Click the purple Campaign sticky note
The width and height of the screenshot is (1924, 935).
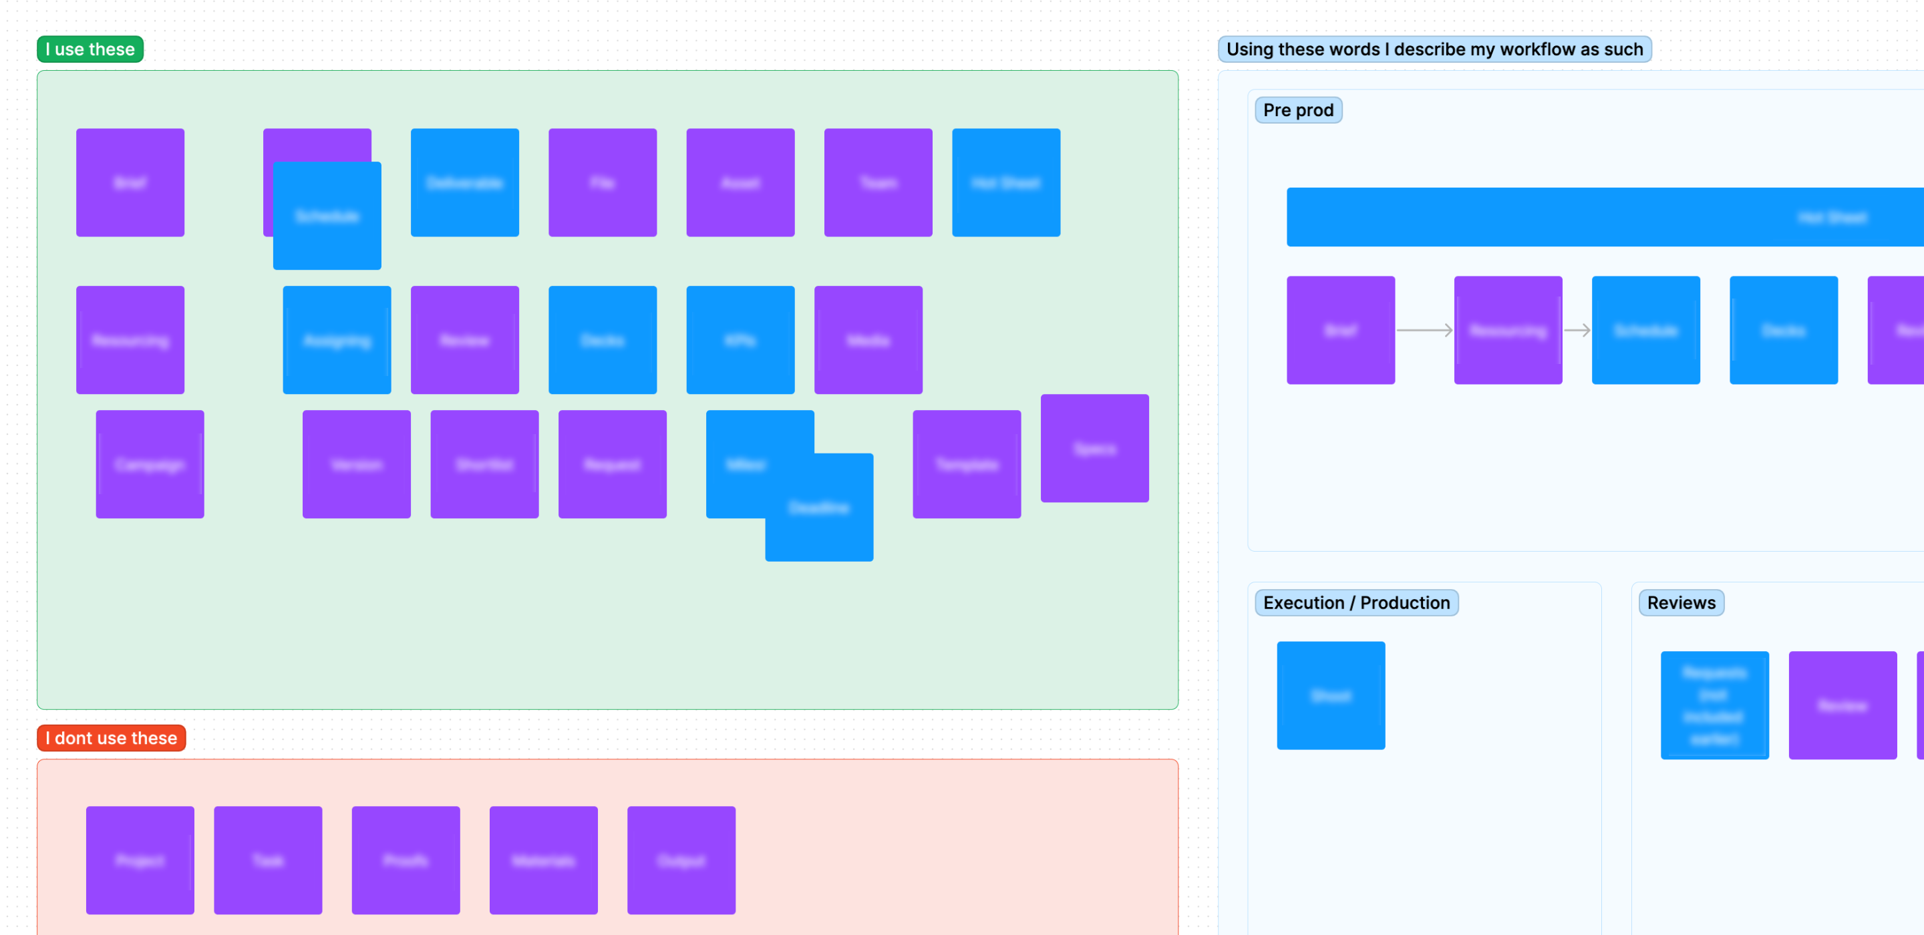click(x=150, y=465)
